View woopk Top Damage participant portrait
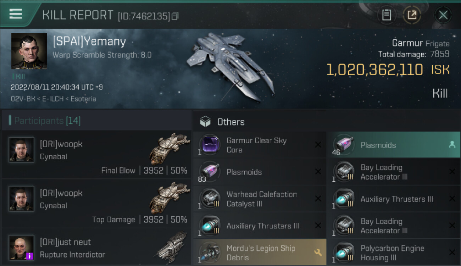The width and height of the screenshot is (461, 266). [21, 199]
